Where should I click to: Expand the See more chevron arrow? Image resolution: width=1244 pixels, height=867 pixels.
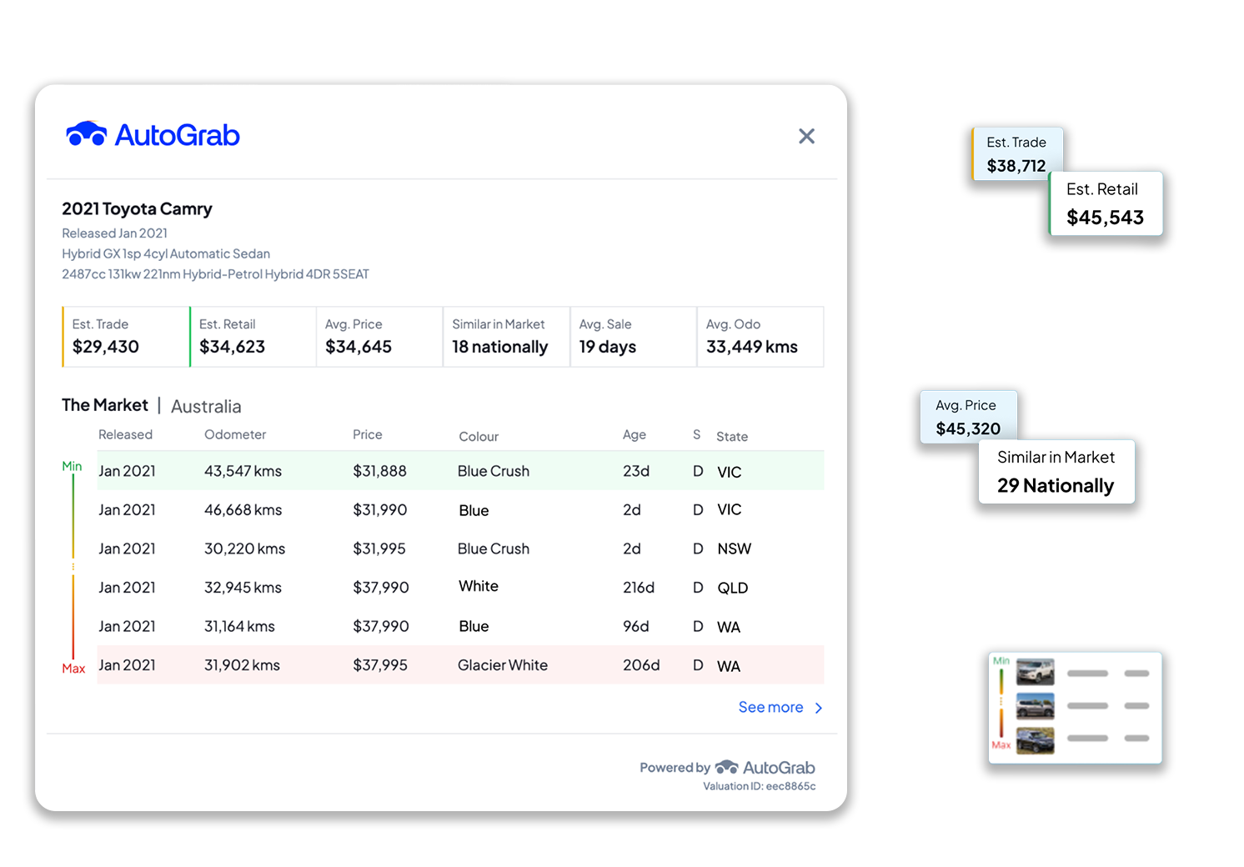click(x=818, y=707)
